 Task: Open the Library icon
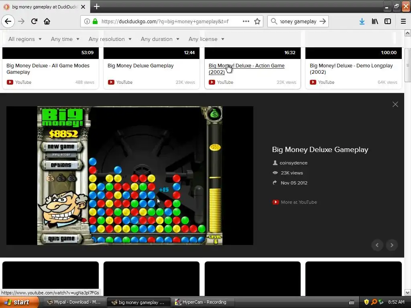(x=375, y=21)
